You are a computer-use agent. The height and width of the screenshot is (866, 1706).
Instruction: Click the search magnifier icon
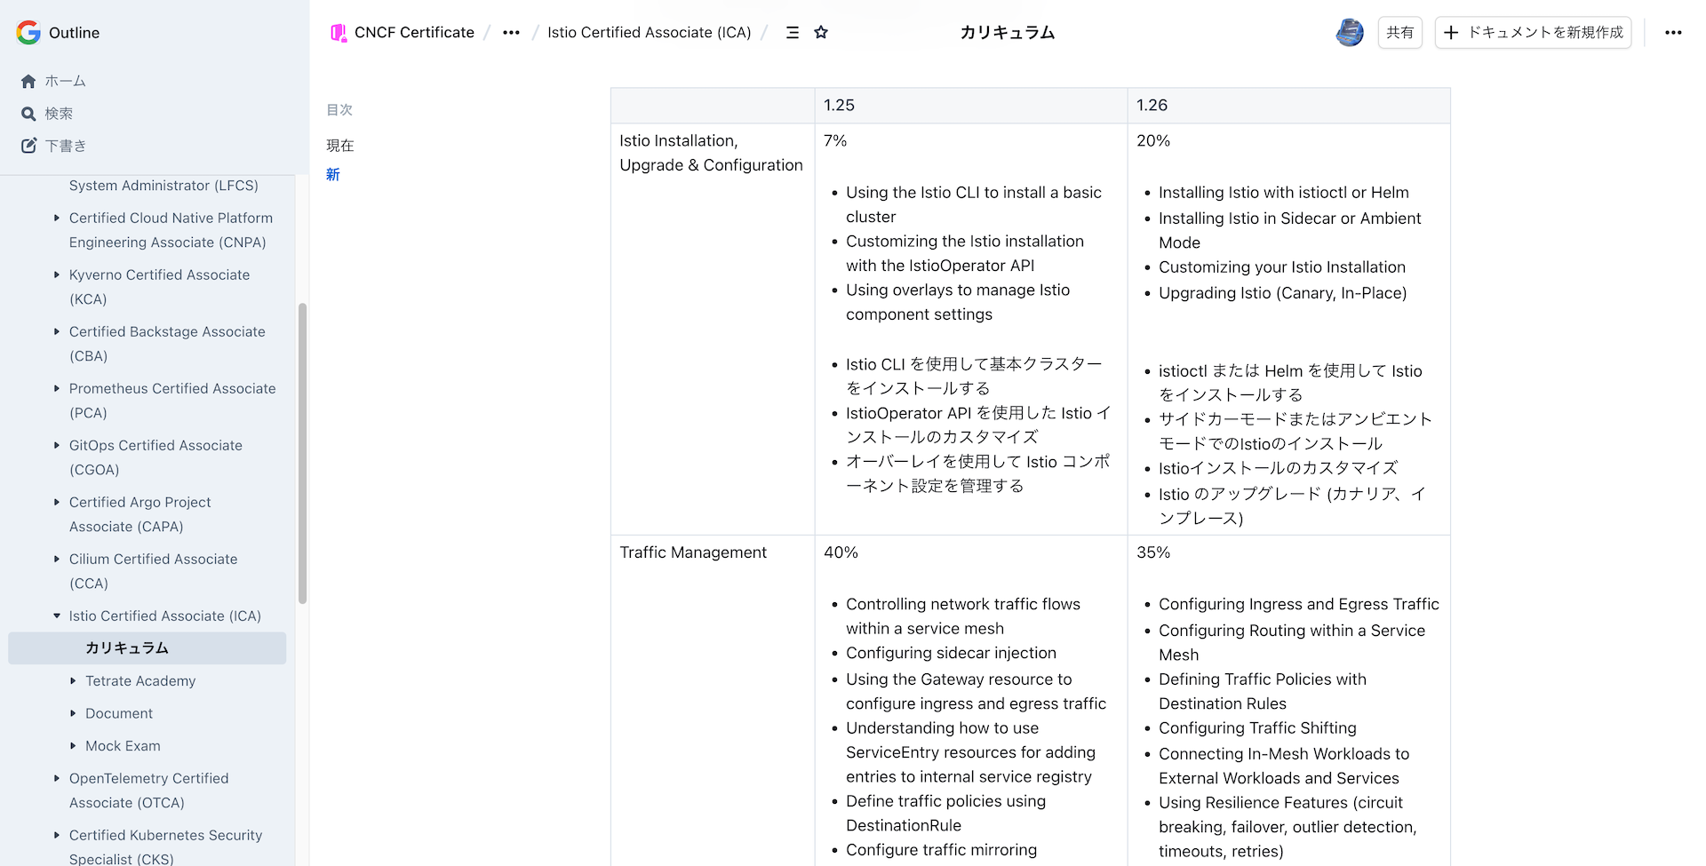(x=28, y=114)
